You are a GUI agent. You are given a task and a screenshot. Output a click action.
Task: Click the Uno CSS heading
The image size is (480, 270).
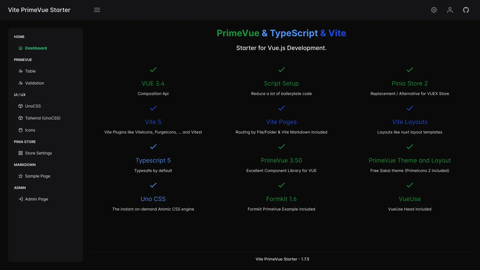coord(153,199)
